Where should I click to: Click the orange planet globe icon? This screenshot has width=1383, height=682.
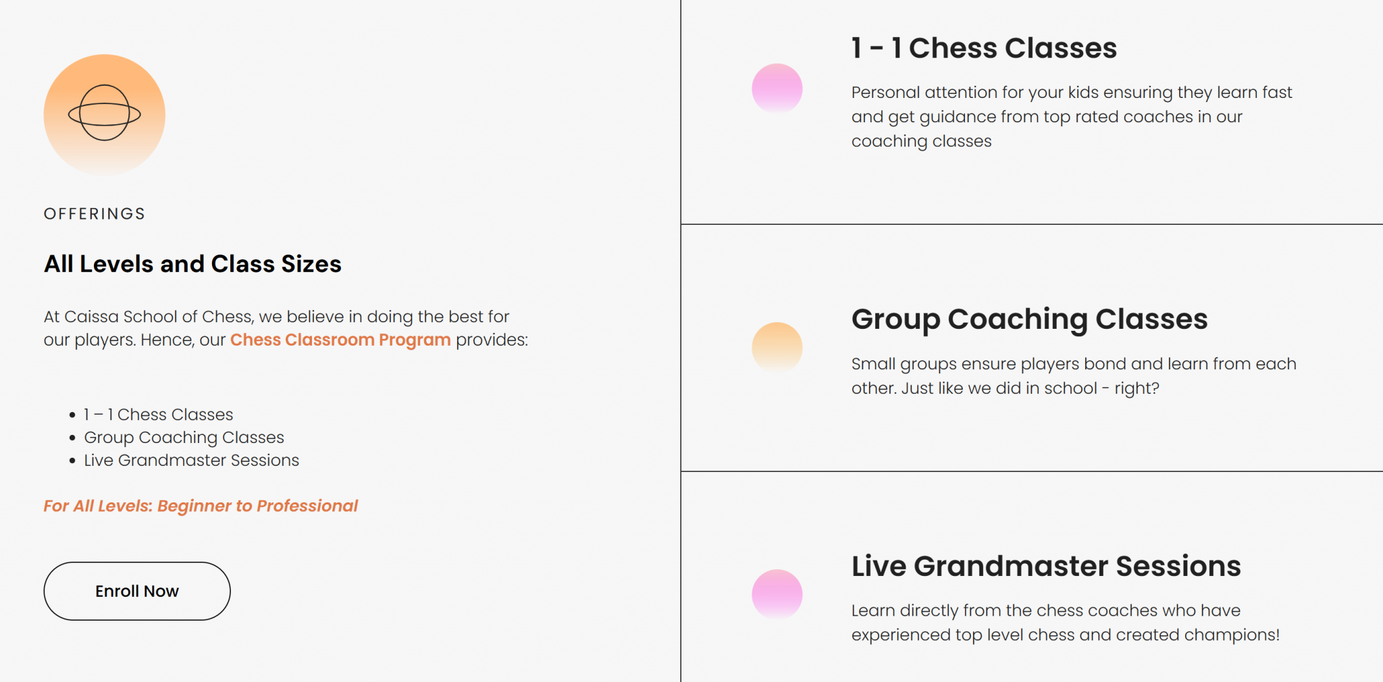(x=105, y=113)
